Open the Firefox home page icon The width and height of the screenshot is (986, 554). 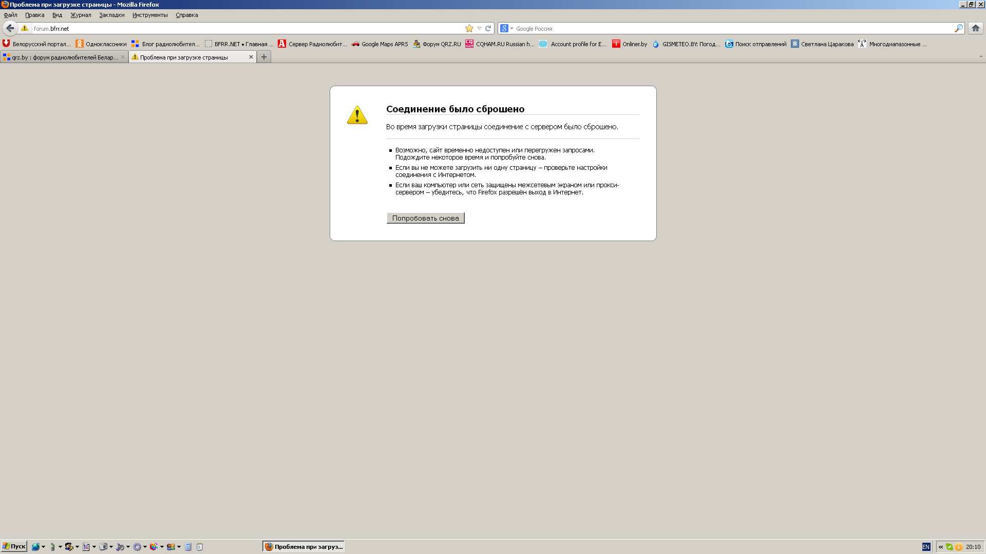pyautogui.click(x=975, y=28)
